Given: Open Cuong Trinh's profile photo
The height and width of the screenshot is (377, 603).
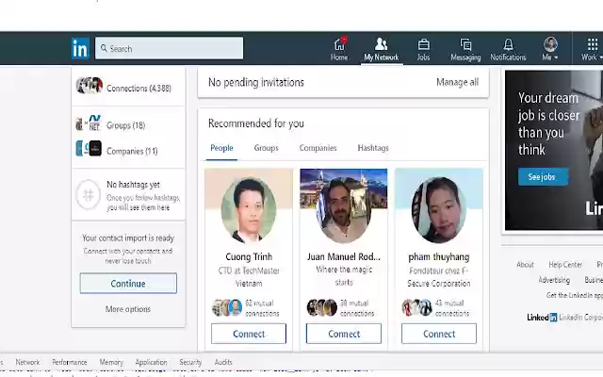Looking at the screenshot, I should (x=249, y=210).
